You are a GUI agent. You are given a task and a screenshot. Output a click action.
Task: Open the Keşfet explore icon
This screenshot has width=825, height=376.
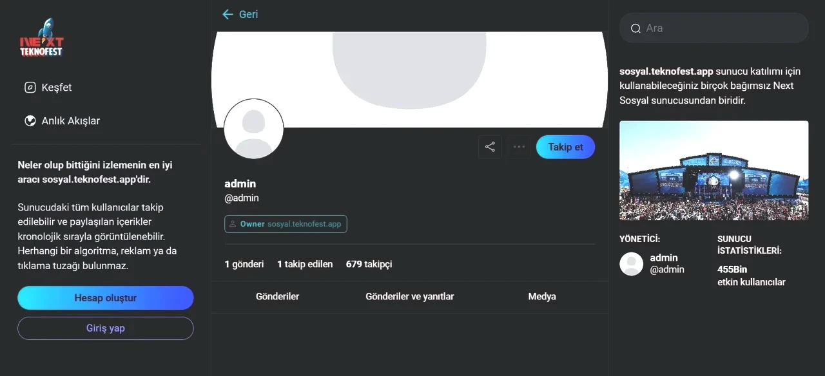30,88
